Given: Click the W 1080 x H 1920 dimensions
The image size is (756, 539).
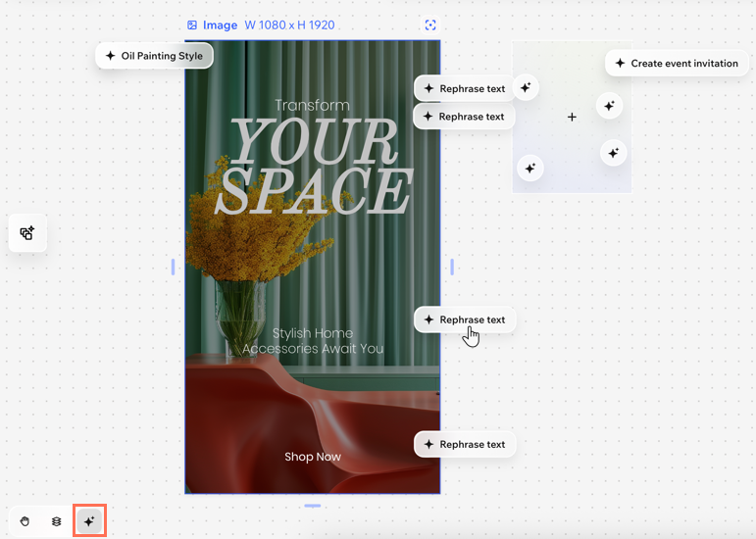Looking at the screenshot, I should [x=289, y=25].
